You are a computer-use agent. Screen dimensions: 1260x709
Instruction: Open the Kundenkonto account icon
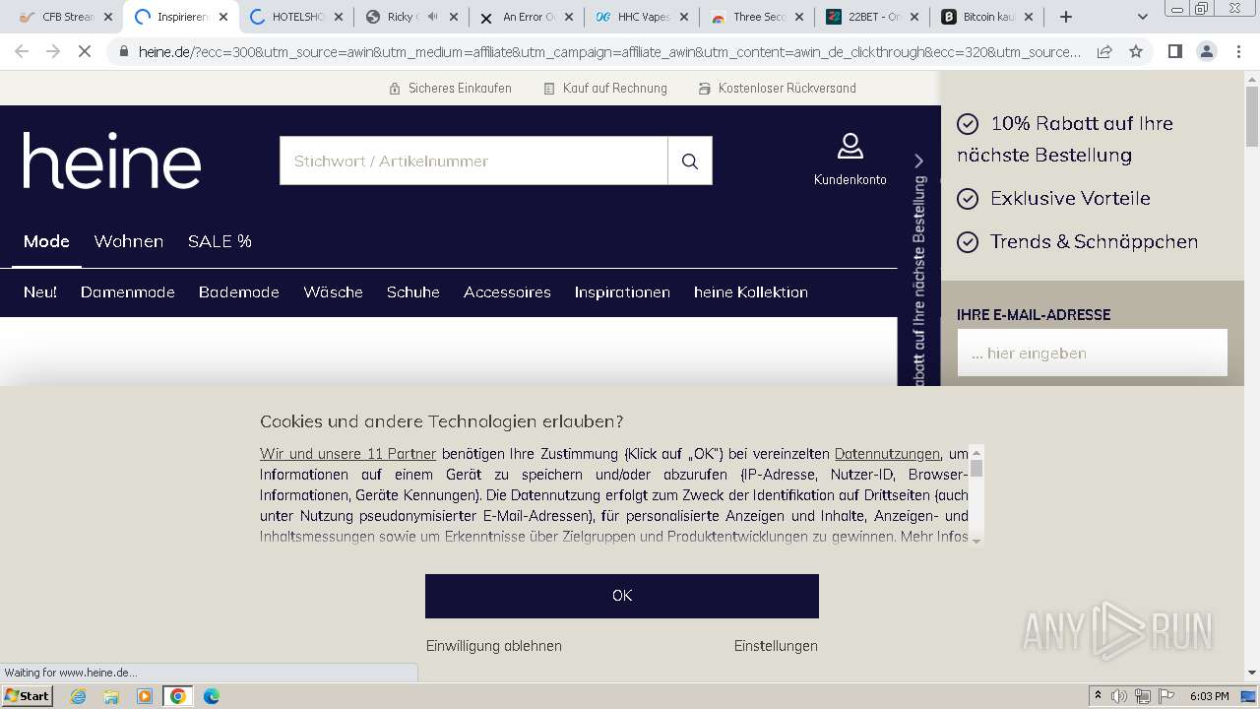click(850, 159)
